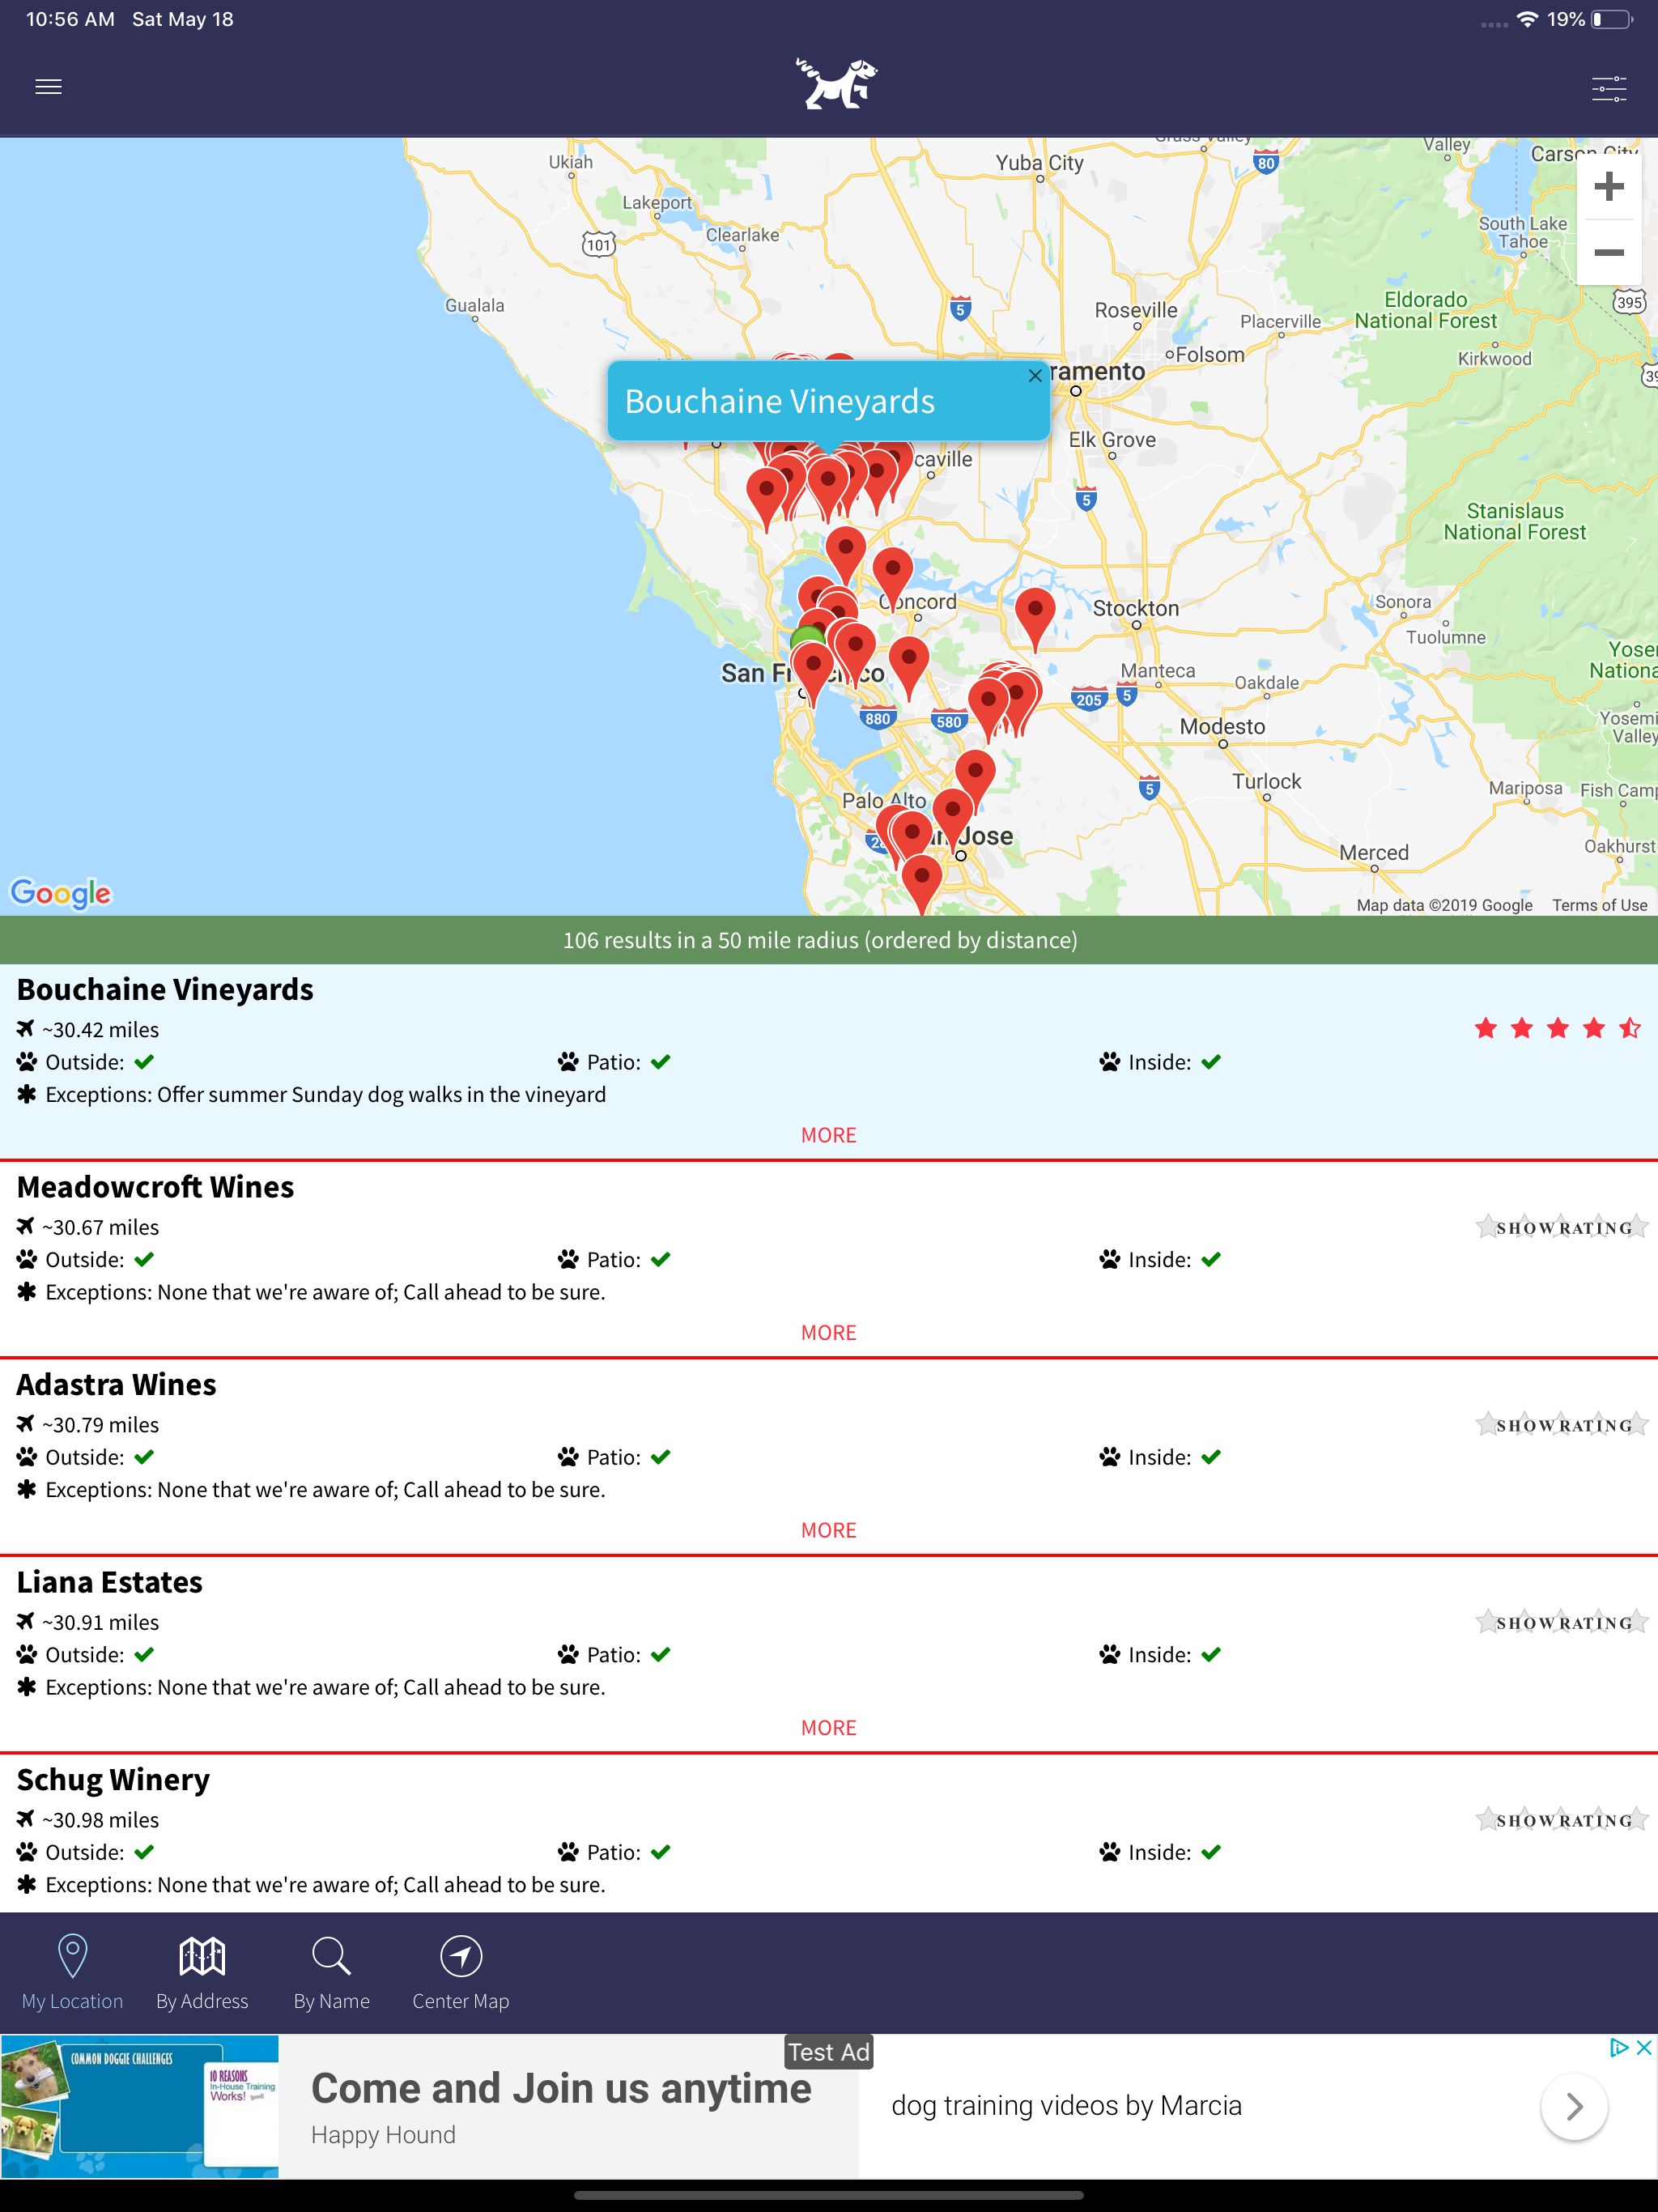Select Adastra Wines listing title
This screenshot has width=1658, height=2212.
click(x=116, y=1384)
